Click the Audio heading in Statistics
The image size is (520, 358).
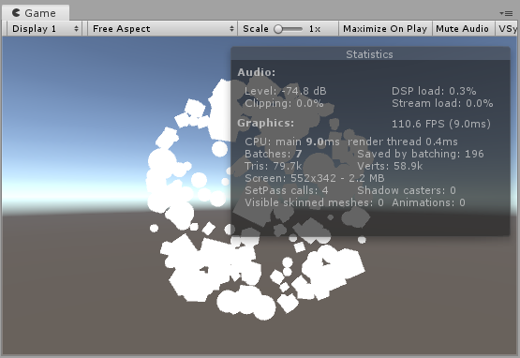click(x=257, y=72)
